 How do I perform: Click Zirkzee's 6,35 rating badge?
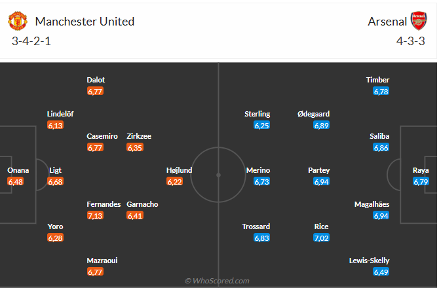point(135,147)
